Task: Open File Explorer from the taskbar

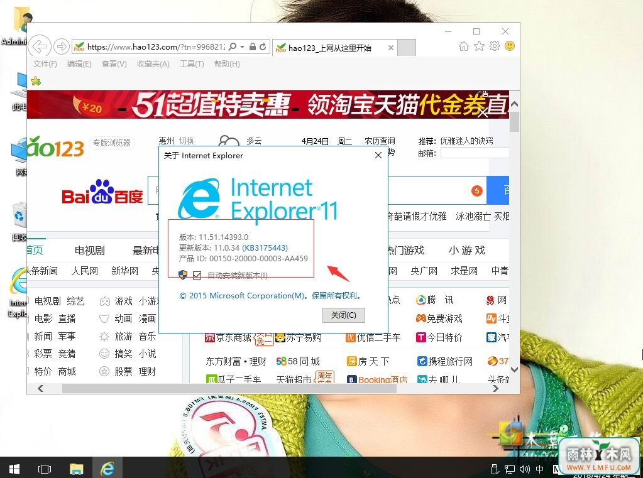Action: (76, 469)
